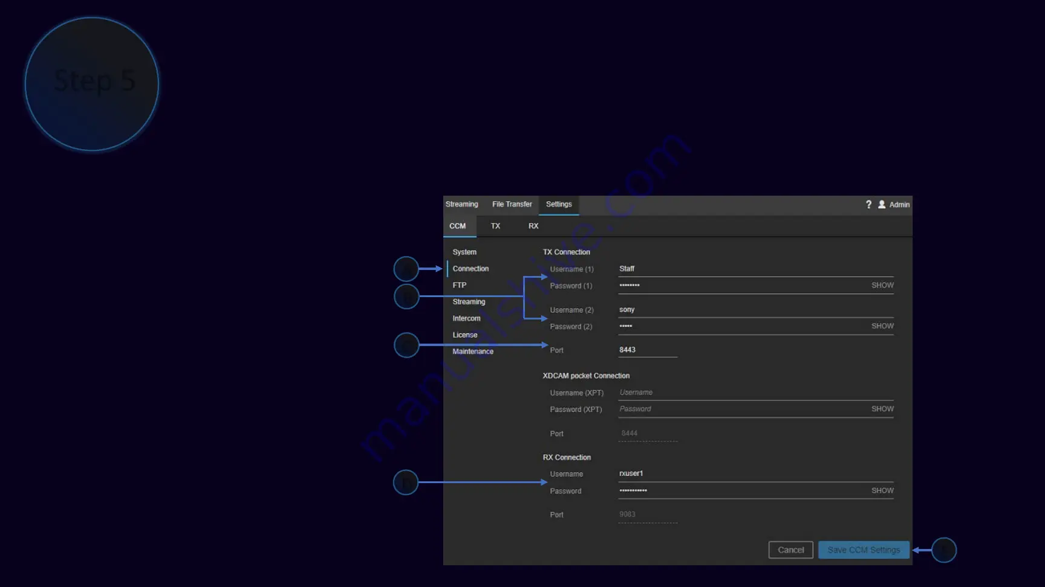Open FTP settings in sidebar
The width and height of the screenshot is (1045, 587).
460,286
